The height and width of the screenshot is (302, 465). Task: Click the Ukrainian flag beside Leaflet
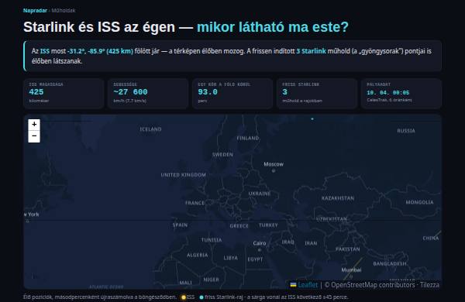click(293, 285)
